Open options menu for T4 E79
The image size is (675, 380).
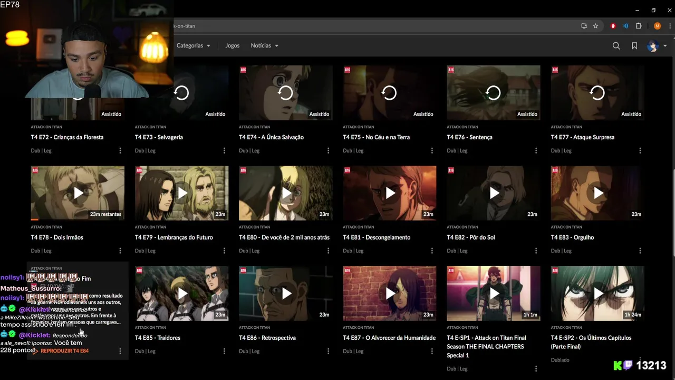tap(224, 251)
